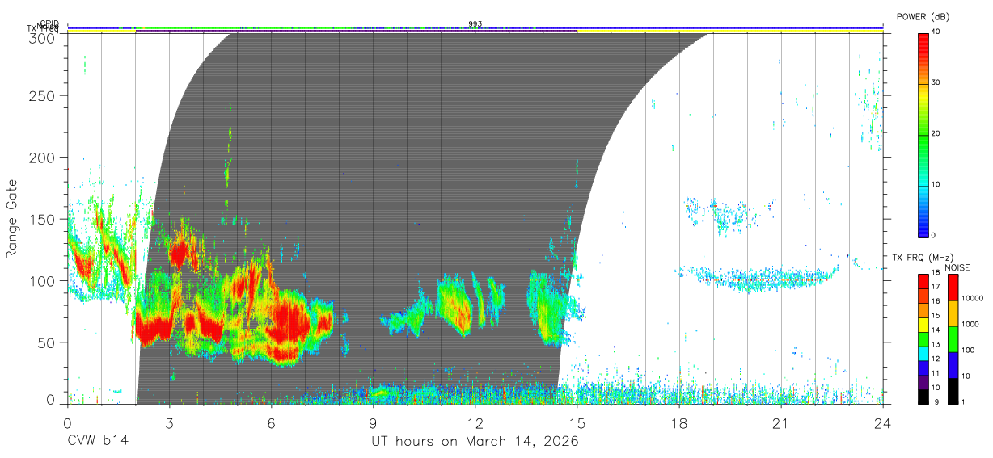Select the '20' tick on the power colorbar
This screenshot has width=993, height=458.
pos(937,133)
